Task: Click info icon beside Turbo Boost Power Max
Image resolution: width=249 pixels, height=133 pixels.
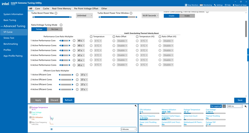Action: pos(56,13)
